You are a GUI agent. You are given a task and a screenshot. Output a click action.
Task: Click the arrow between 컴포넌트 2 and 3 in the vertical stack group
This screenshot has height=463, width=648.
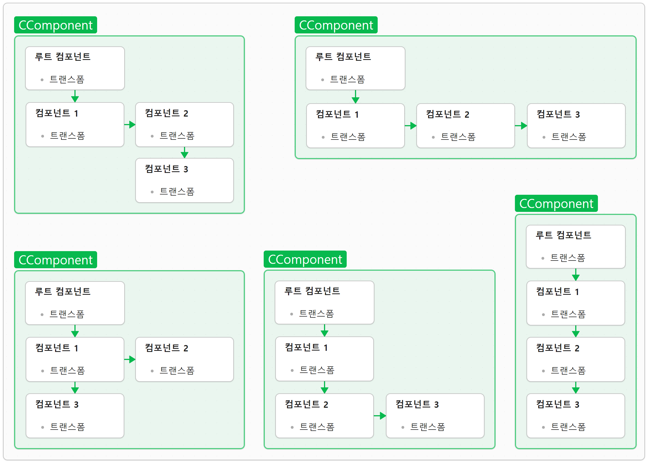[x=576, y=388]
